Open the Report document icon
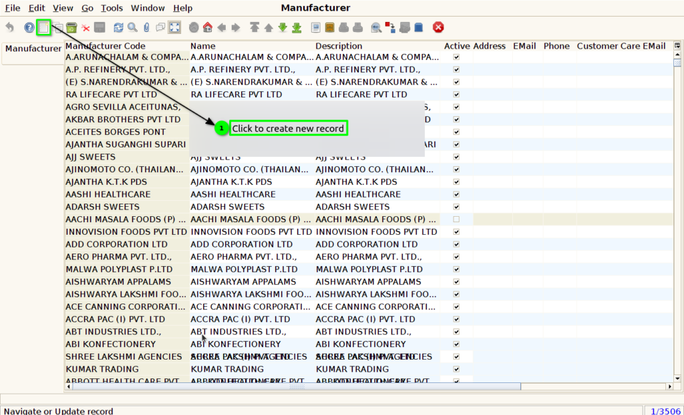Image resolution: width=684 pixels, height=415 pixels. coord(316,27)
